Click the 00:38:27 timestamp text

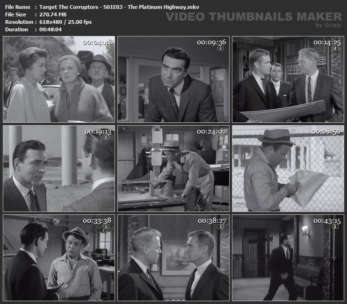[x=212, y=221]
